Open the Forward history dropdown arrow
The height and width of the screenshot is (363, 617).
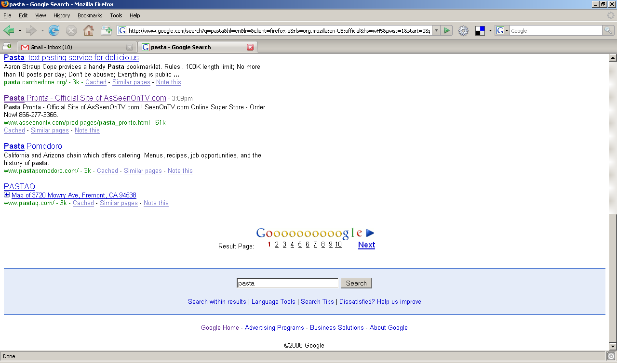(42, 31)
